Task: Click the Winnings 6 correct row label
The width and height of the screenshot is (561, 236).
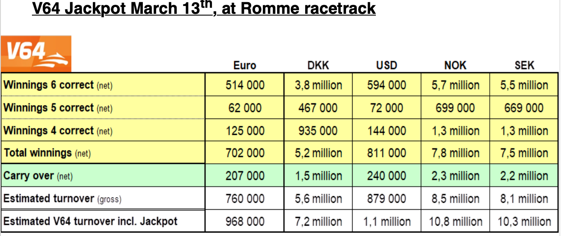Action: coord(58,85)
